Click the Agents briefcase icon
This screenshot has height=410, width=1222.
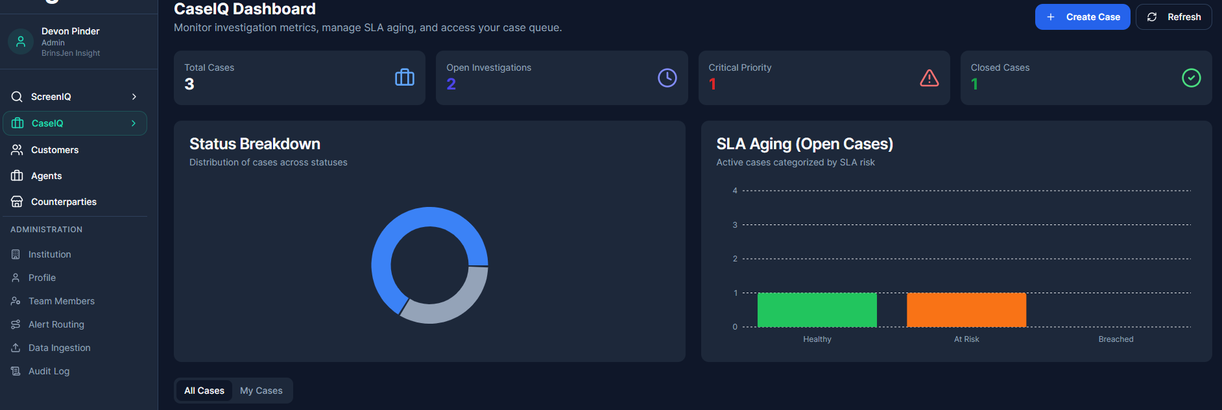coord(18,176)
